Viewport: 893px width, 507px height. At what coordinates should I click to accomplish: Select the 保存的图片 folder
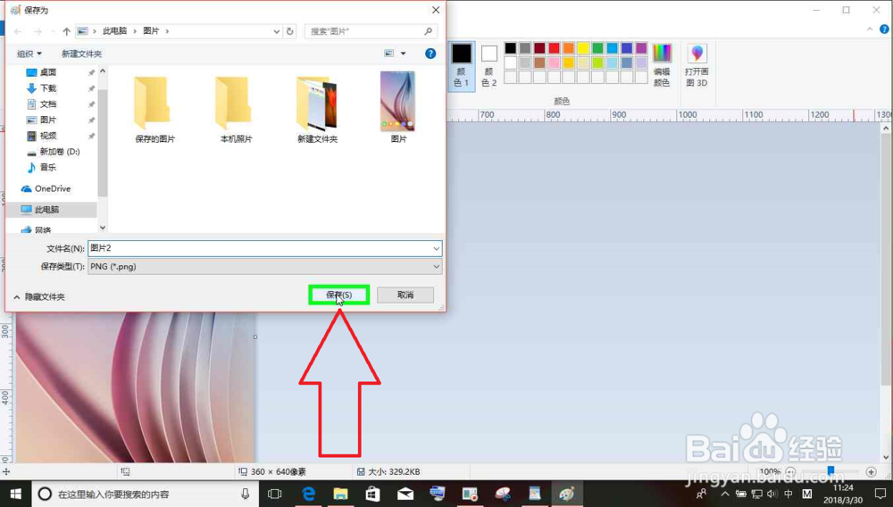pyautogui.click(x=154, y=108)
